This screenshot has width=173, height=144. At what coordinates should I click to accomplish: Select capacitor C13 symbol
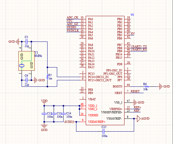point(54,114)
